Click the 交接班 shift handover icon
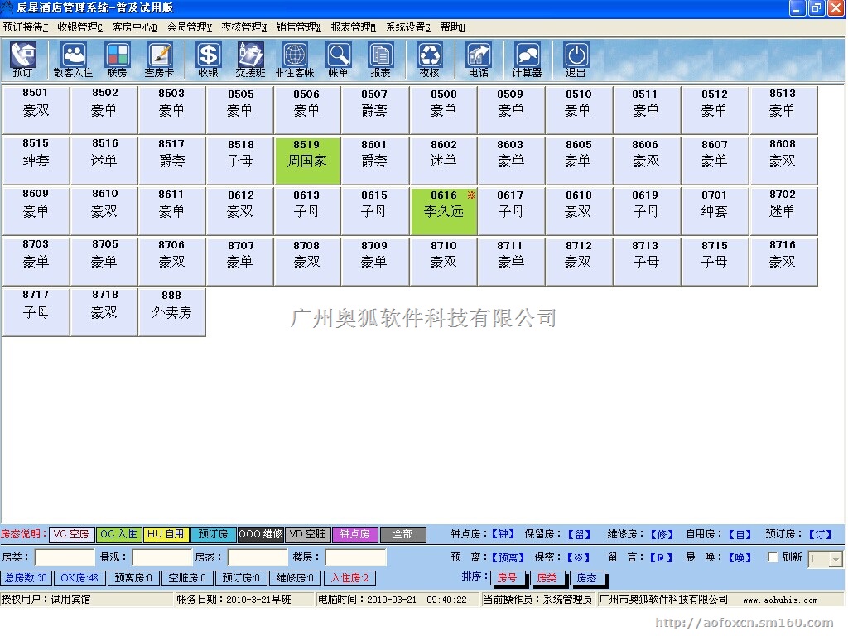This screenshot has height=636, width=848. 250,59
